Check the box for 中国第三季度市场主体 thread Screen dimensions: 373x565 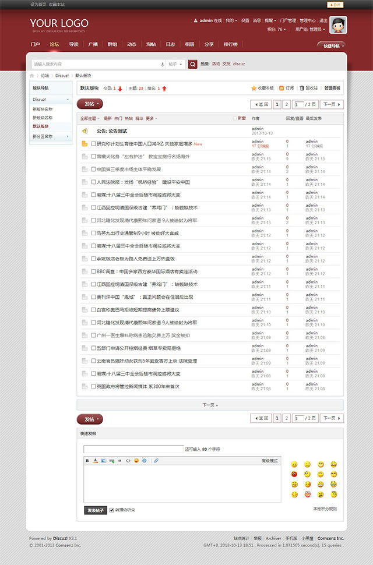coord(93,169)
